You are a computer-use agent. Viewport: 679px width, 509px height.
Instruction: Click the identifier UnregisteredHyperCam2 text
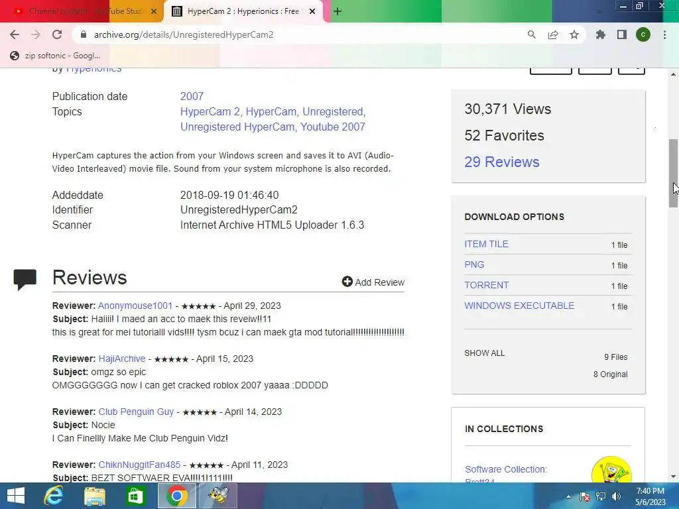[x=239, y=210]
